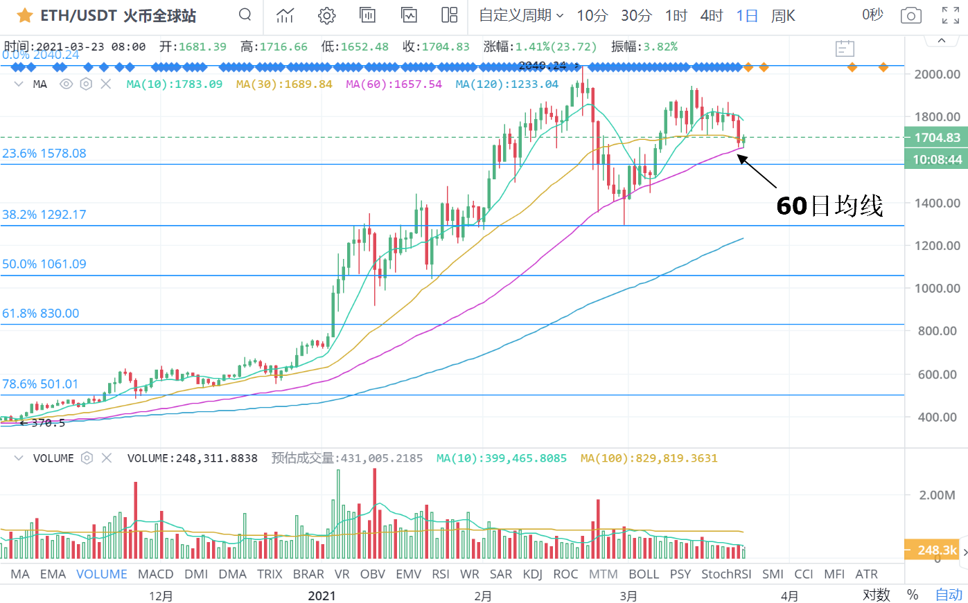Open the MACD indicator tab

155,574
